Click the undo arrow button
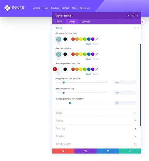Image resolution: width=149 pixels, height=161 pixels. point(86,151)
